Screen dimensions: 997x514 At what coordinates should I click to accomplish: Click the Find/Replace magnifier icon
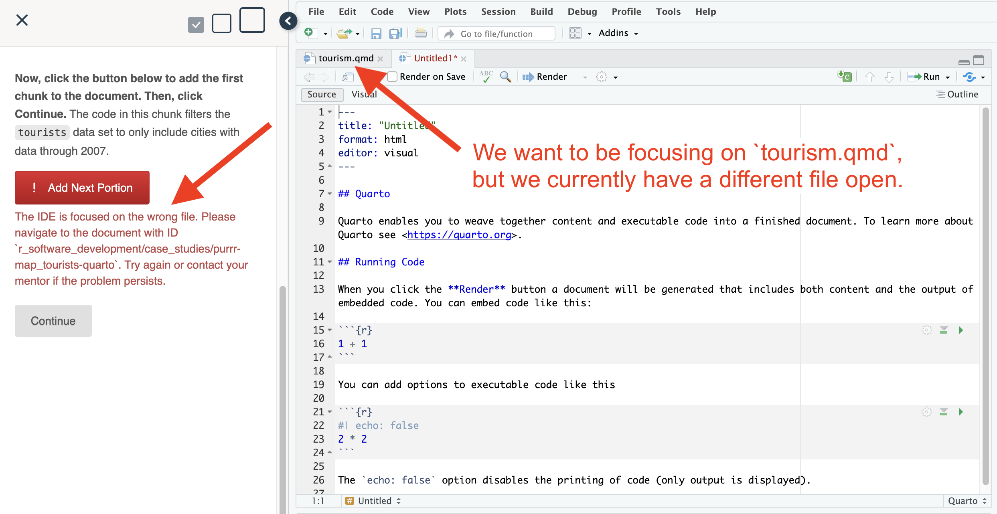coord(505,77)
